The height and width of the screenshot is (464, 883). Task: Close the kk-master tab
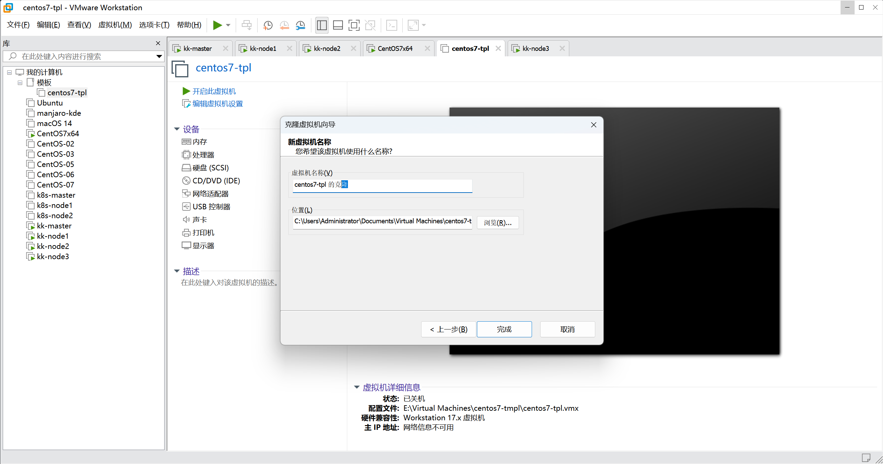(225, 48)
